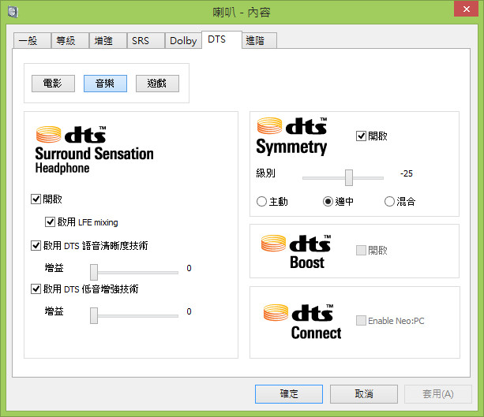Image resolution: width=484 pixels, height=417 pixels.
Task: Click the 增益 label under 語音清晰度技術
Action: pyautogui.click(x=54, y=268)
